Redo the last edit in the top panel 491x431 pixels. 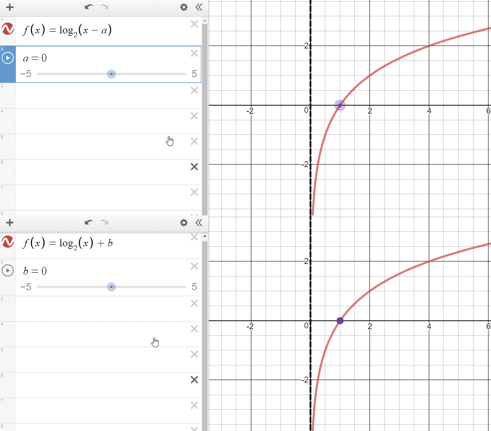(104, 7)
